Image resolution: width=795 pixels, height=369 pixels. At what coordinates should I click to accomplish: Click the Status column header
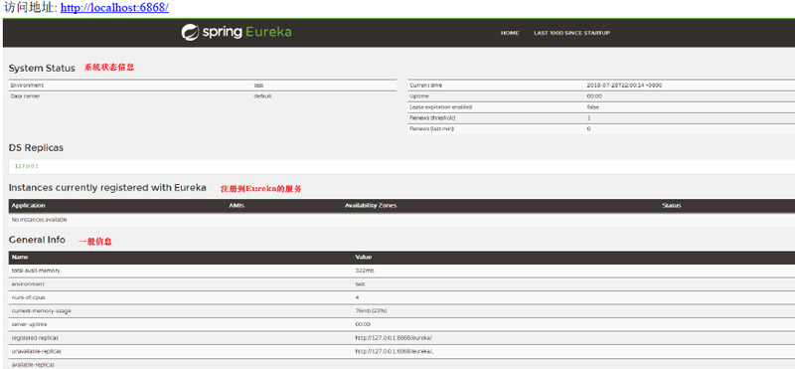click(x=672, y=206)
